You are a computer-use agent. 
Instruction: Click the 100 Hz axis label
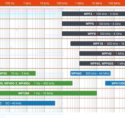[x=10, y=3]
